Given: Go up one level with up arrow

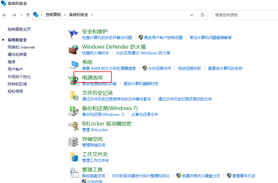Looking at the screenshot, I should 28,15.
